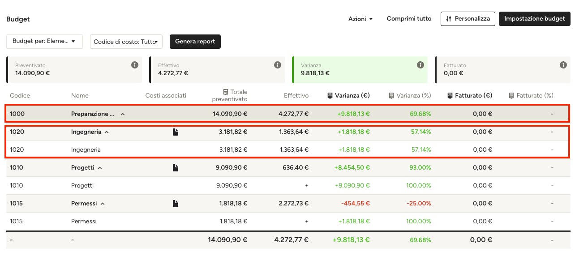Screen dimensions: 575x256
Task: Open the document icon in the Permessi row
Action: click(176, 204)
